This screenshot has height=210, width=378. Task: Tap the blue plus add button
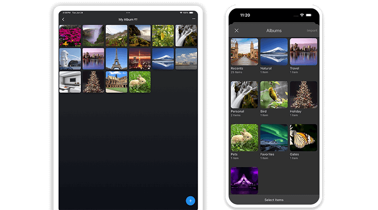click(190, 201)
